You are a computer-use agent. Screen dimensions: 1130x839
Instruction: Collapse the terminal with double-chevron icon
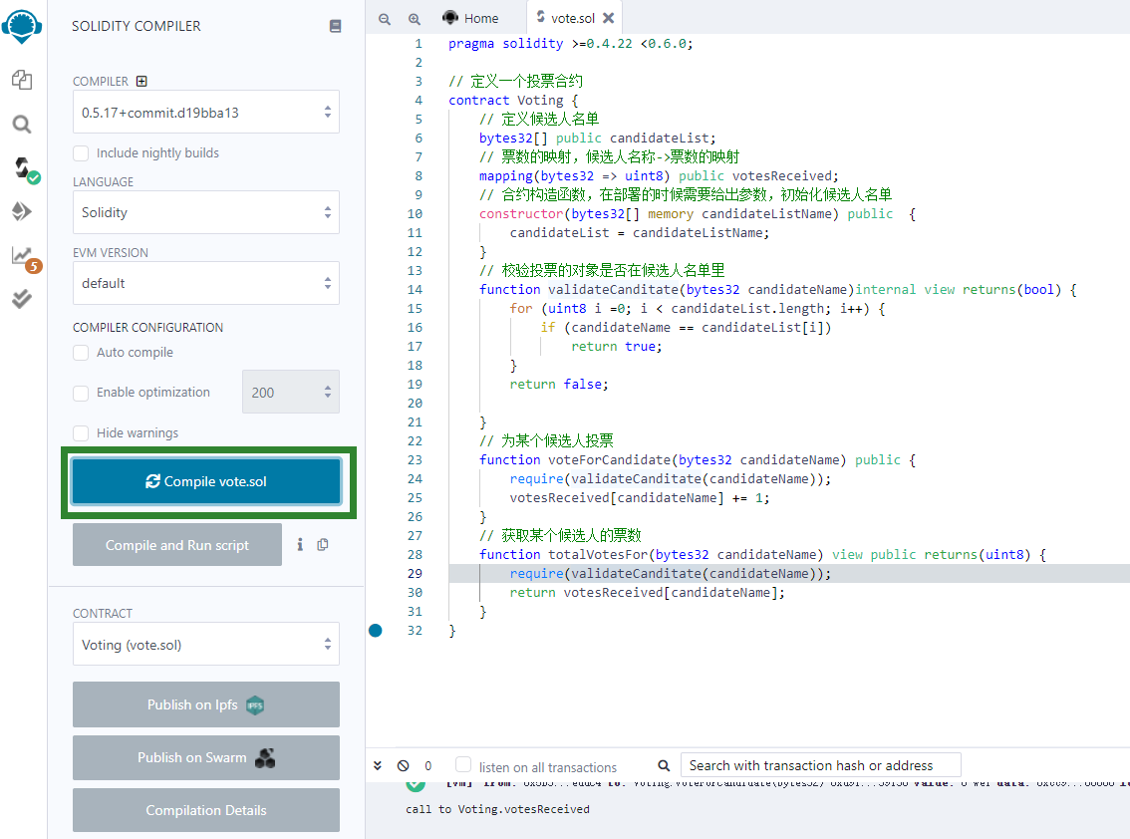[378, 765]
